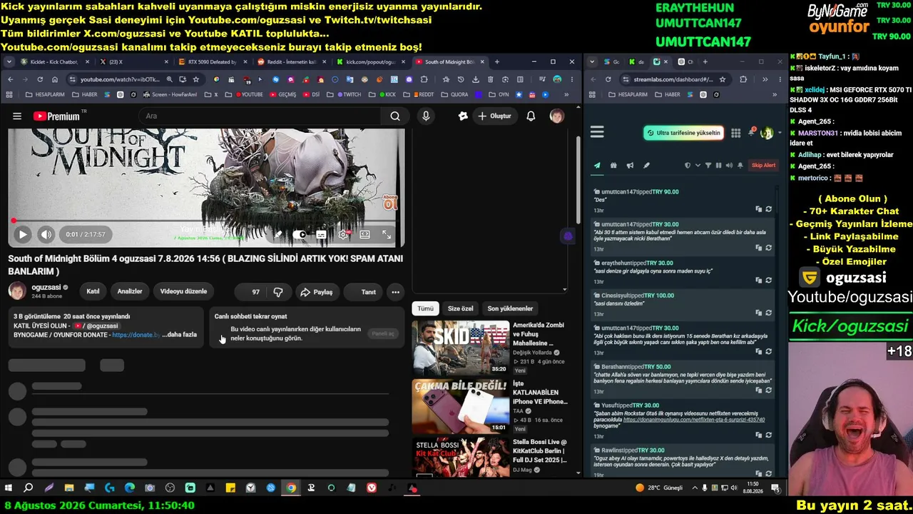913x514 pixels.
Task: Click 'Videoyu düzenle' button
Action: tap(183, 291)
